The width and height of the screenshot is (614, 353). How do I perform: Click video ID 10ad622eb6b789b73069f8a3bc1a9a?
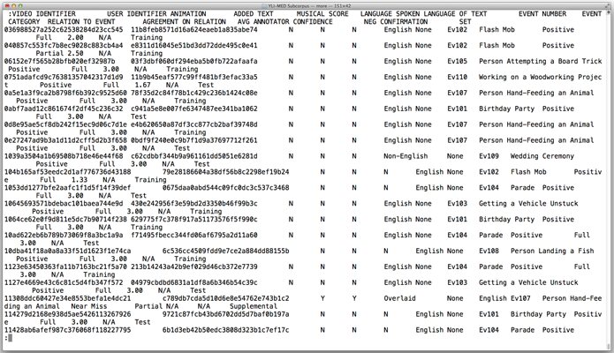click(64, 236)
